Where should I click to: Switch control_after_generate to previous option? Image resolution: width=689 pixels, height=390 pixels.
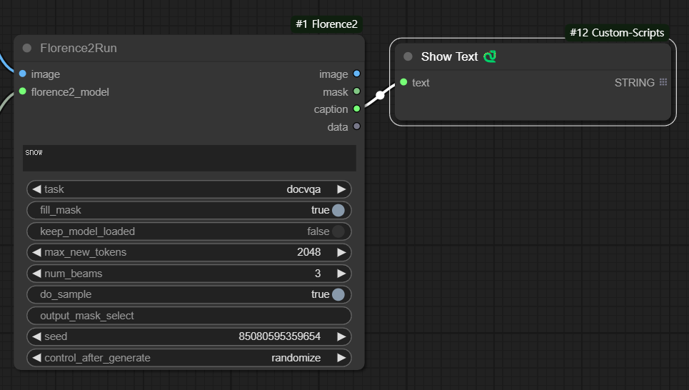tap(36, 358)
